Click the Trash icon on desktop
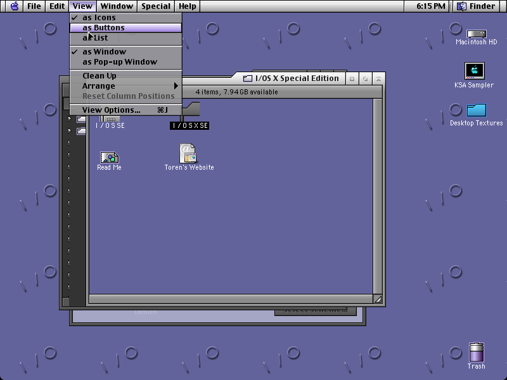This screenshot has width=507, height=380. [x=477, y=352]
